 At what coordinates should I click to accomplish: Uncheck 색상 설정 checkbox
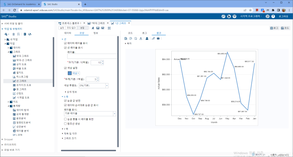(66, 68)
